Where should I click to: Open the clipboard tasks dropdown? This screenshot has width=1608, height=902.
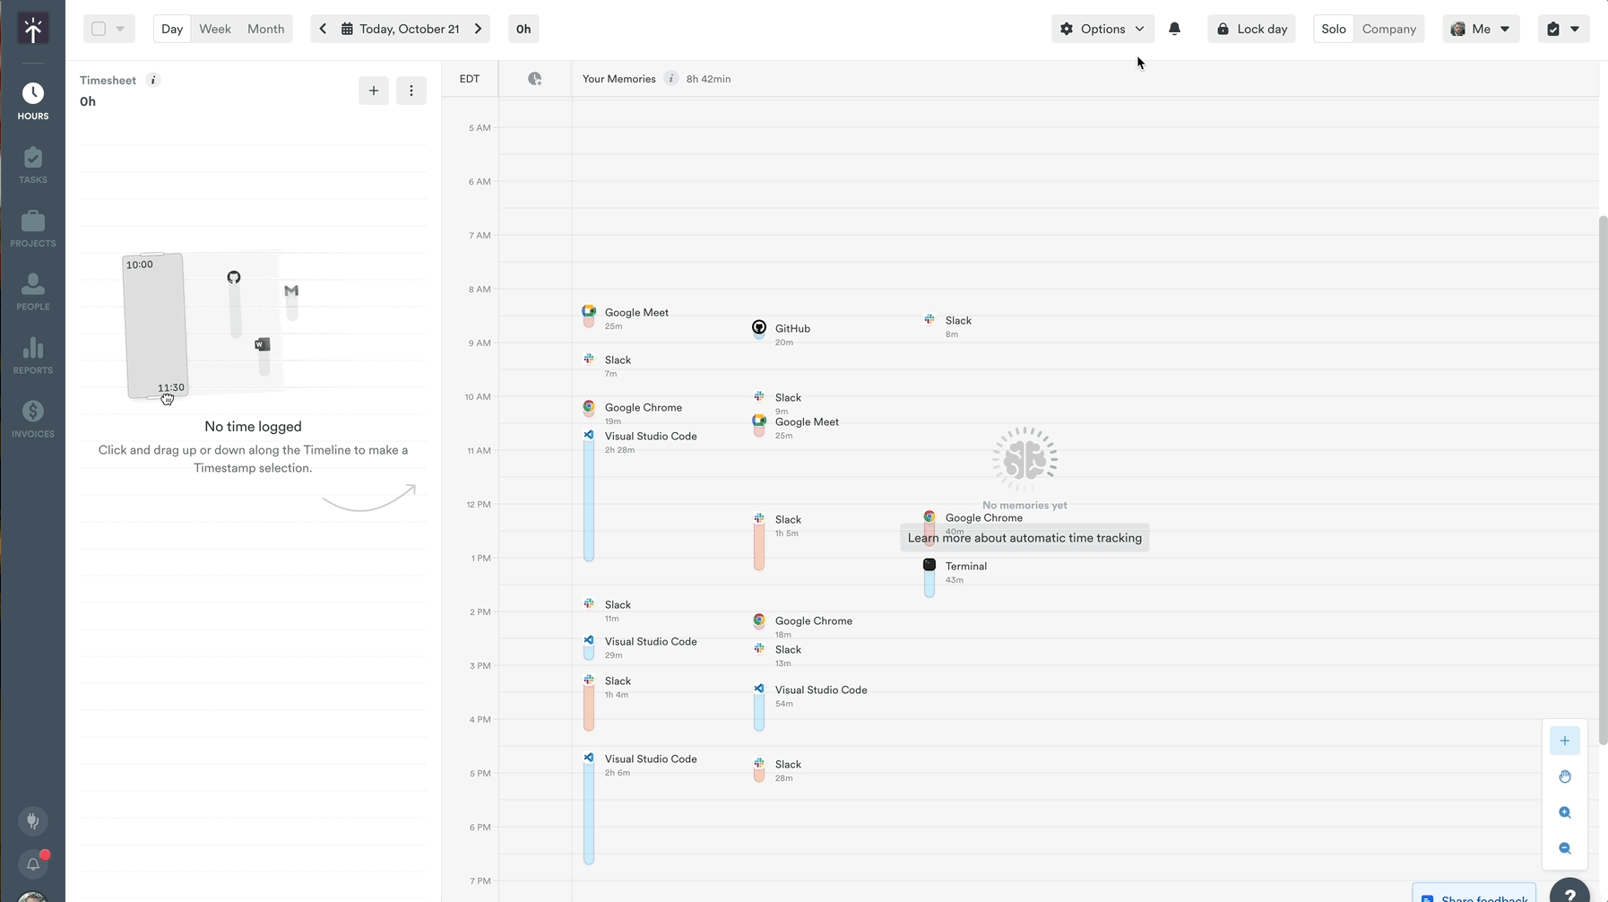click(x=1563, y=29)
